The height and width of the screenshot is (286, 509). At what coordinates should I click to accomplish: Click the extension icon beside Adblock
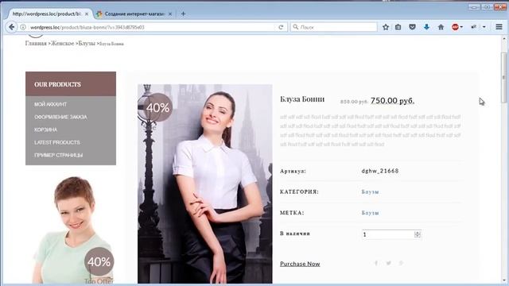pos(474,27)
